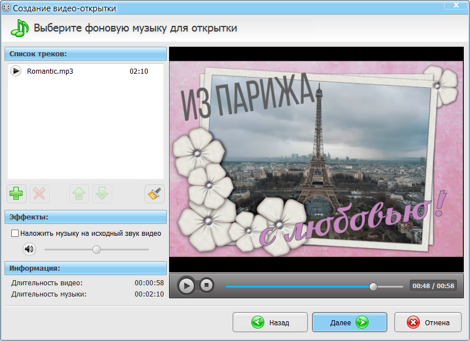Click the Длительность видео value 00:00:58
470x341 pixels.
[149, 283]
